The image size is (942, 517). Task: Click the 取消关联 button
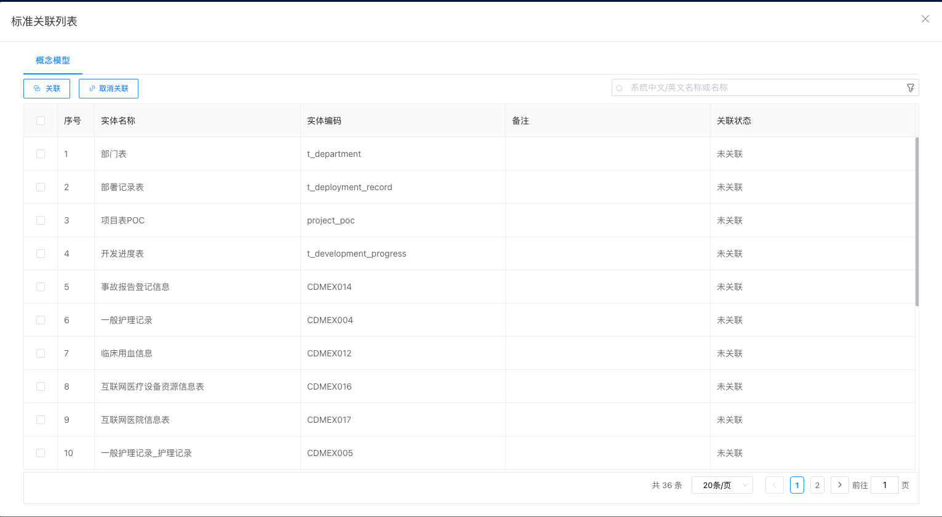(108, 89)
